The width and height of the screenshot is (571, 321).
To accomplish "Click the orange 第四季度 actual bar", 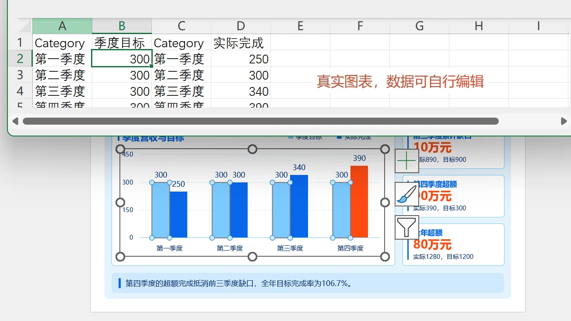I will (x=359, y=202).
